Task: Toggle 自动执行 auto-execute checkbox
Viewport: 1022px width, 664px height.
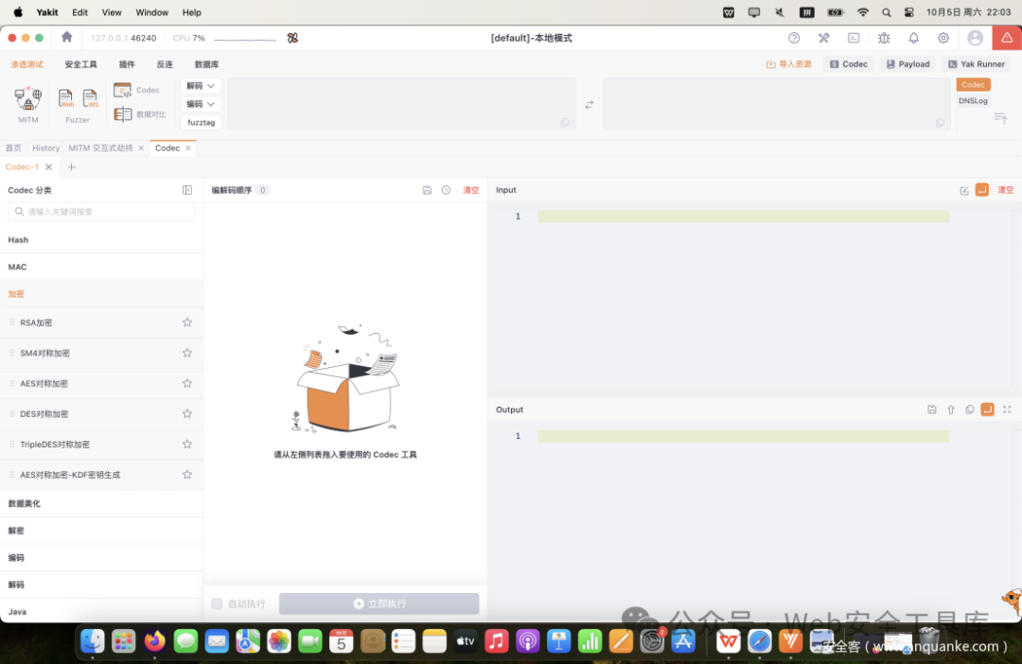Action: coord(217,604)
